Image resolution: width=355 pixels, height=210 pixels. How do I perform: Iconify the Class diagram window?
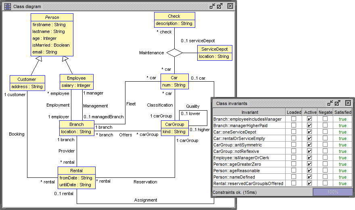212,6
